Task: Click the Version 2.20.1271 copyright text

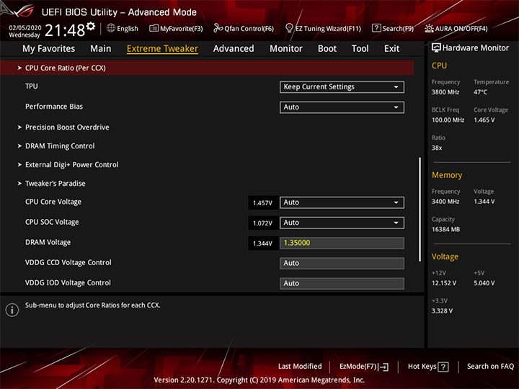Action: 259,380
